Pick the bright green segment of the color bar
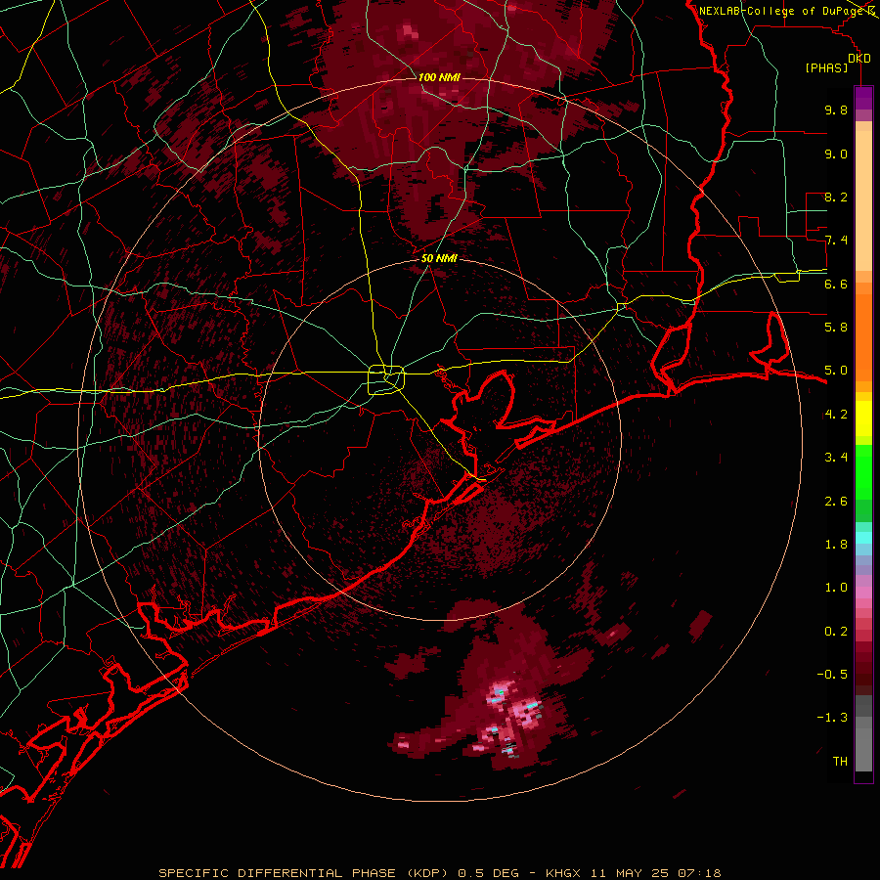Viewport: 880px width, 880px height. click(x=863, y=471)
